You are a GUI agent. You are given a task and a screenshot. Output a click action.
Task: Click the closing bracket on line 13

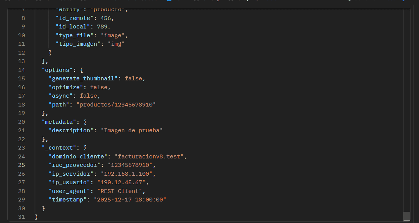pyautogui.click(x=43, y=62)
